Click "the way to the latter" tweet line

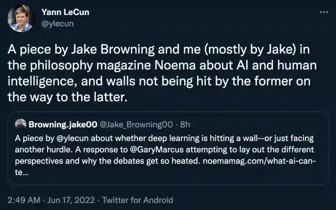67,98
